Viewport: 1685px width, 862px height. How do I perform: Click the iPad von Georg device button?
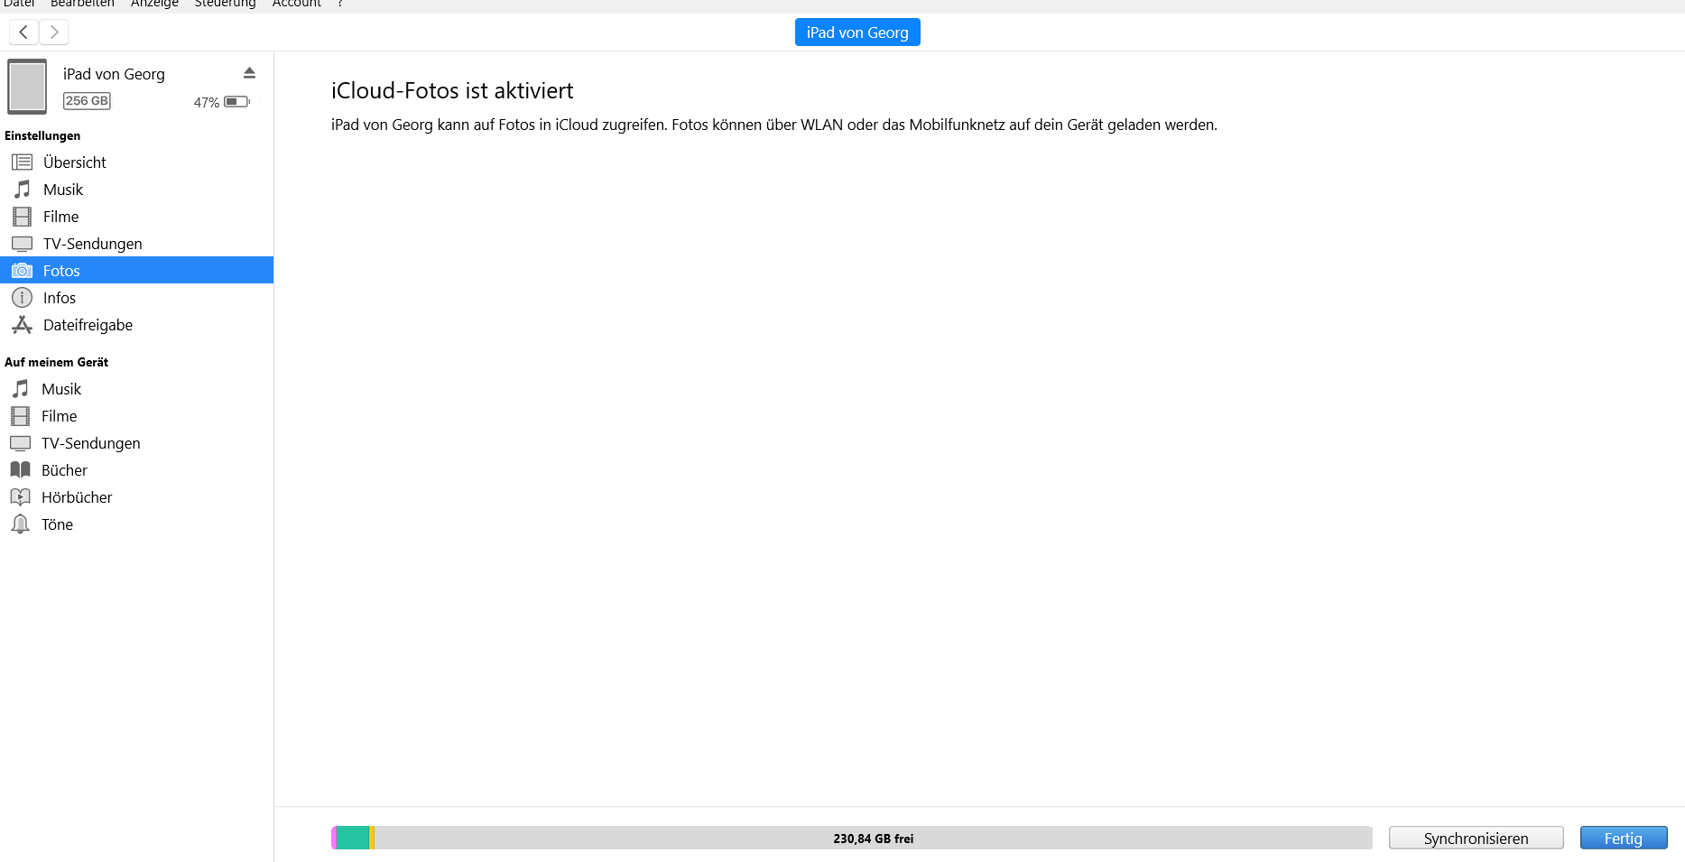[x=857, y=32]
